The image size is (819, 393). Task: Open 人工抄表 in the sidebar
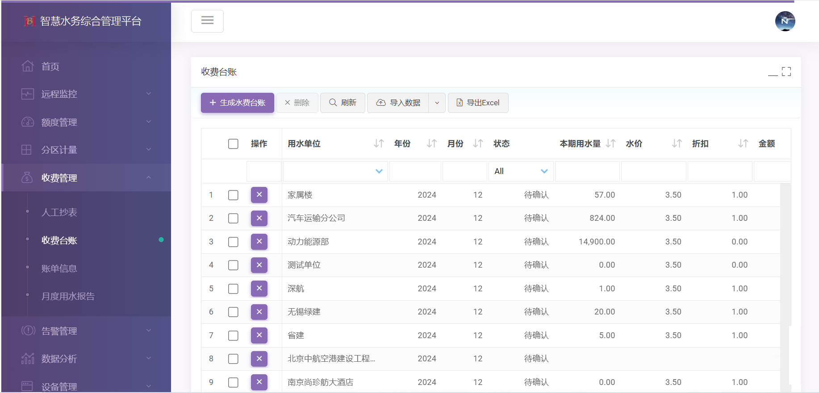pos(59,212)
